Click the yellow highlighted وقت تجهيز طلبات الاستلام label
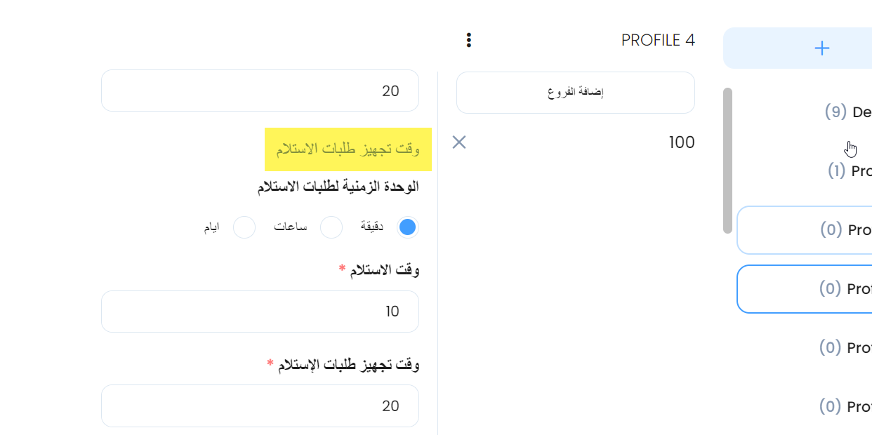Screen dimensions: 872x435 348,149
